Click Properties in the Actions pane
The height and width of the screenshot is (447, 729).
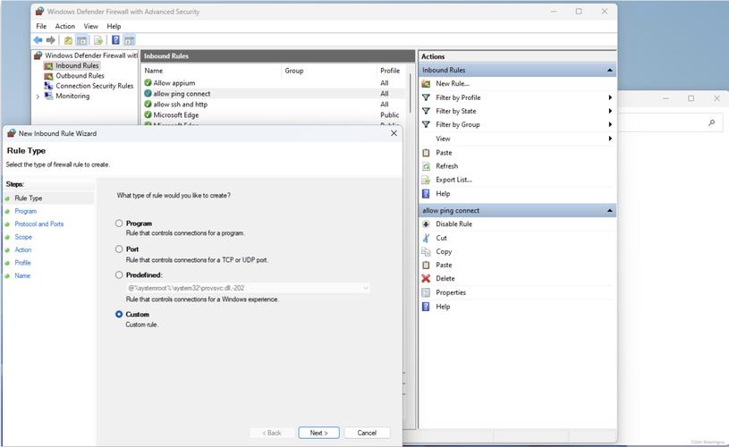click(451, 292)
